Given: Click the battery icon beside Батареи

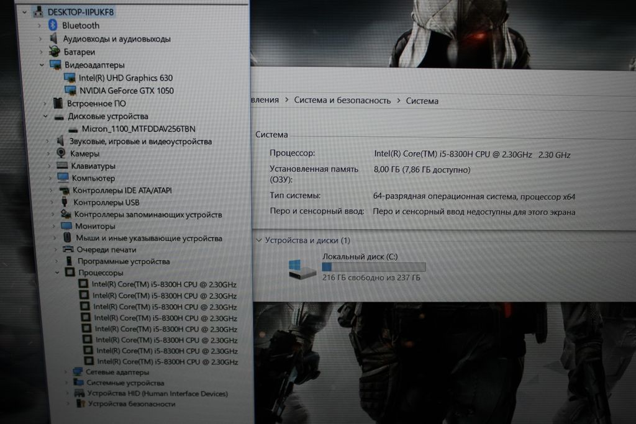Looking at the screenshot, I should [x=55, y=52].
